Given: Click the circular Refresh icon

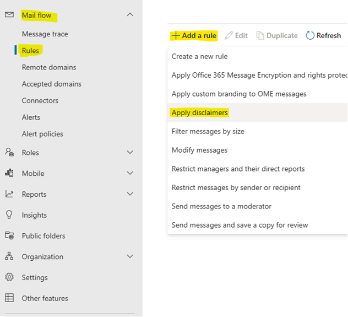Looking at the screenshot, I should point(310,35).
